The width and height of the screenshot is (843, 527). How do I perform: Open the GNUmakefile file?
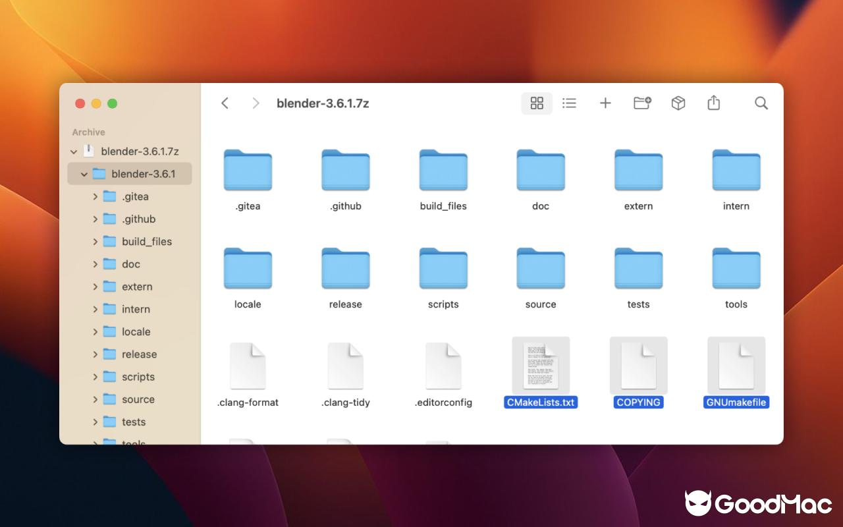pos(736,366)
